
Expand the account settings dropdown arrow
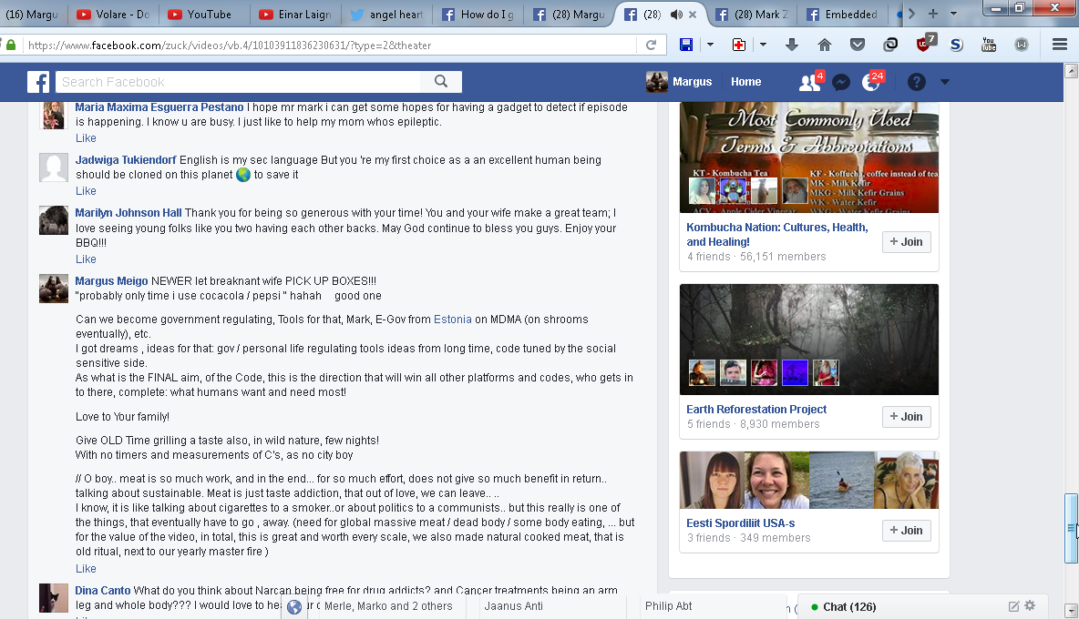tap(945, 82)
